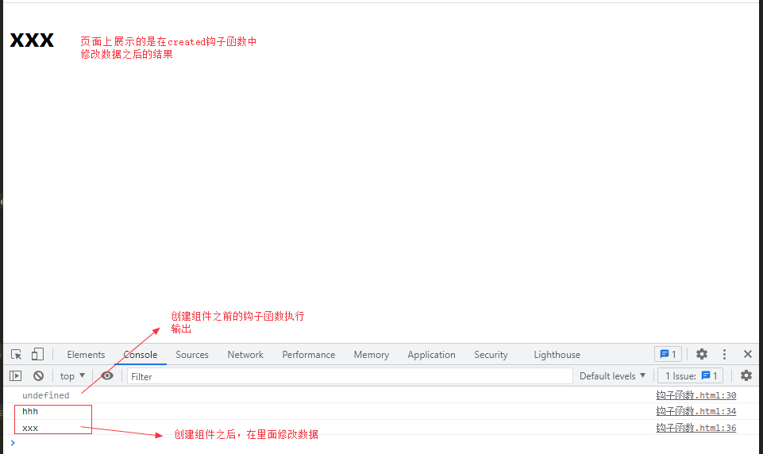Viewport: 763px width, 454px height.
Task: Open the top JavaScript context dropdown
Action: click(72, 376)
